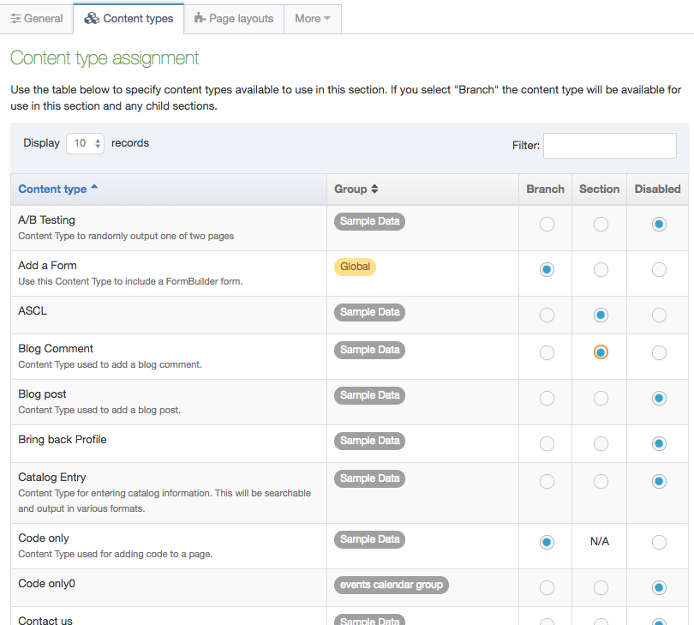Enable Blog post for Branch
The height and width of the screenshot is (625, 694).
[x=547, y=399]
